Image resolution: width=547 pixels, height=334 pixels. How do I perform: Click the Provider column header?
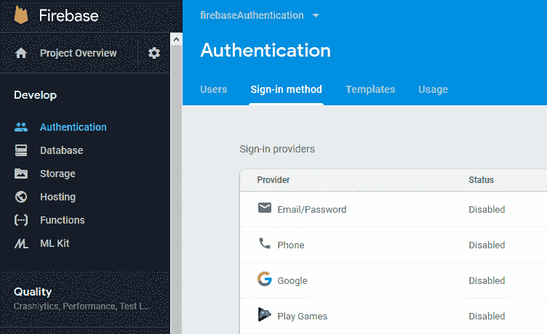pyautogui.click(x=273, y=180)
